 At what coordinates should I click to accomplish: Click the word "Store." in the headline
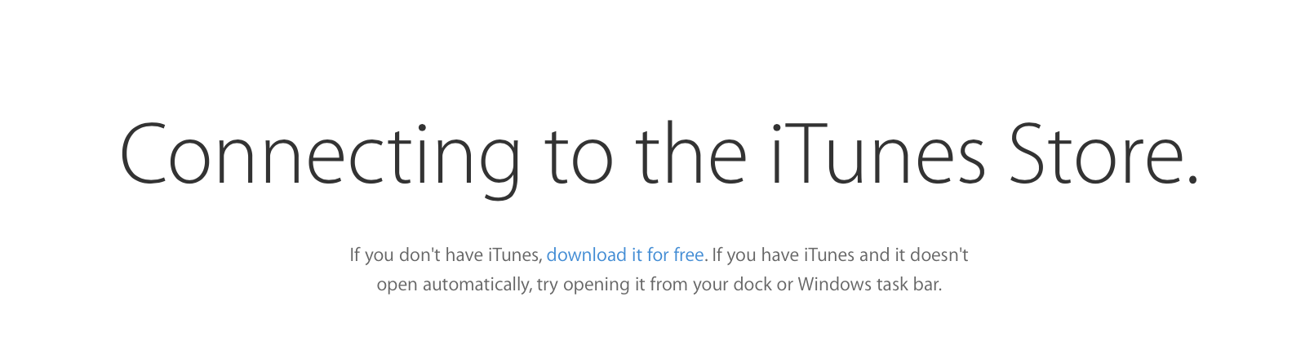[1104, 154]
